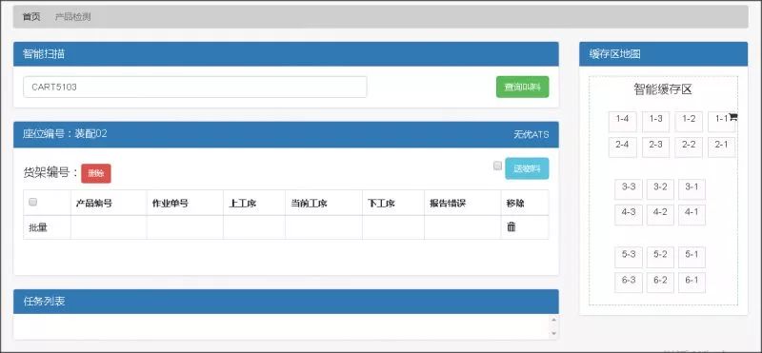The image size is (762, 353).
Task: Click the 货架编号 label
Action: (50, 172)
